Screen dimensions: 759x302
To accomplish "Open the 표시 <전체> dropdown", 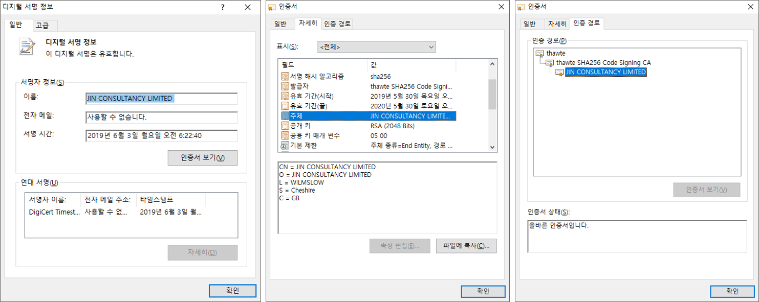I will click(x=377, y=47).
